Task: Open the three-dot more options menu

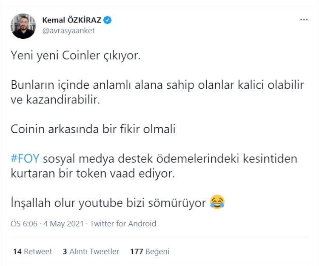Action: [304, 20]
